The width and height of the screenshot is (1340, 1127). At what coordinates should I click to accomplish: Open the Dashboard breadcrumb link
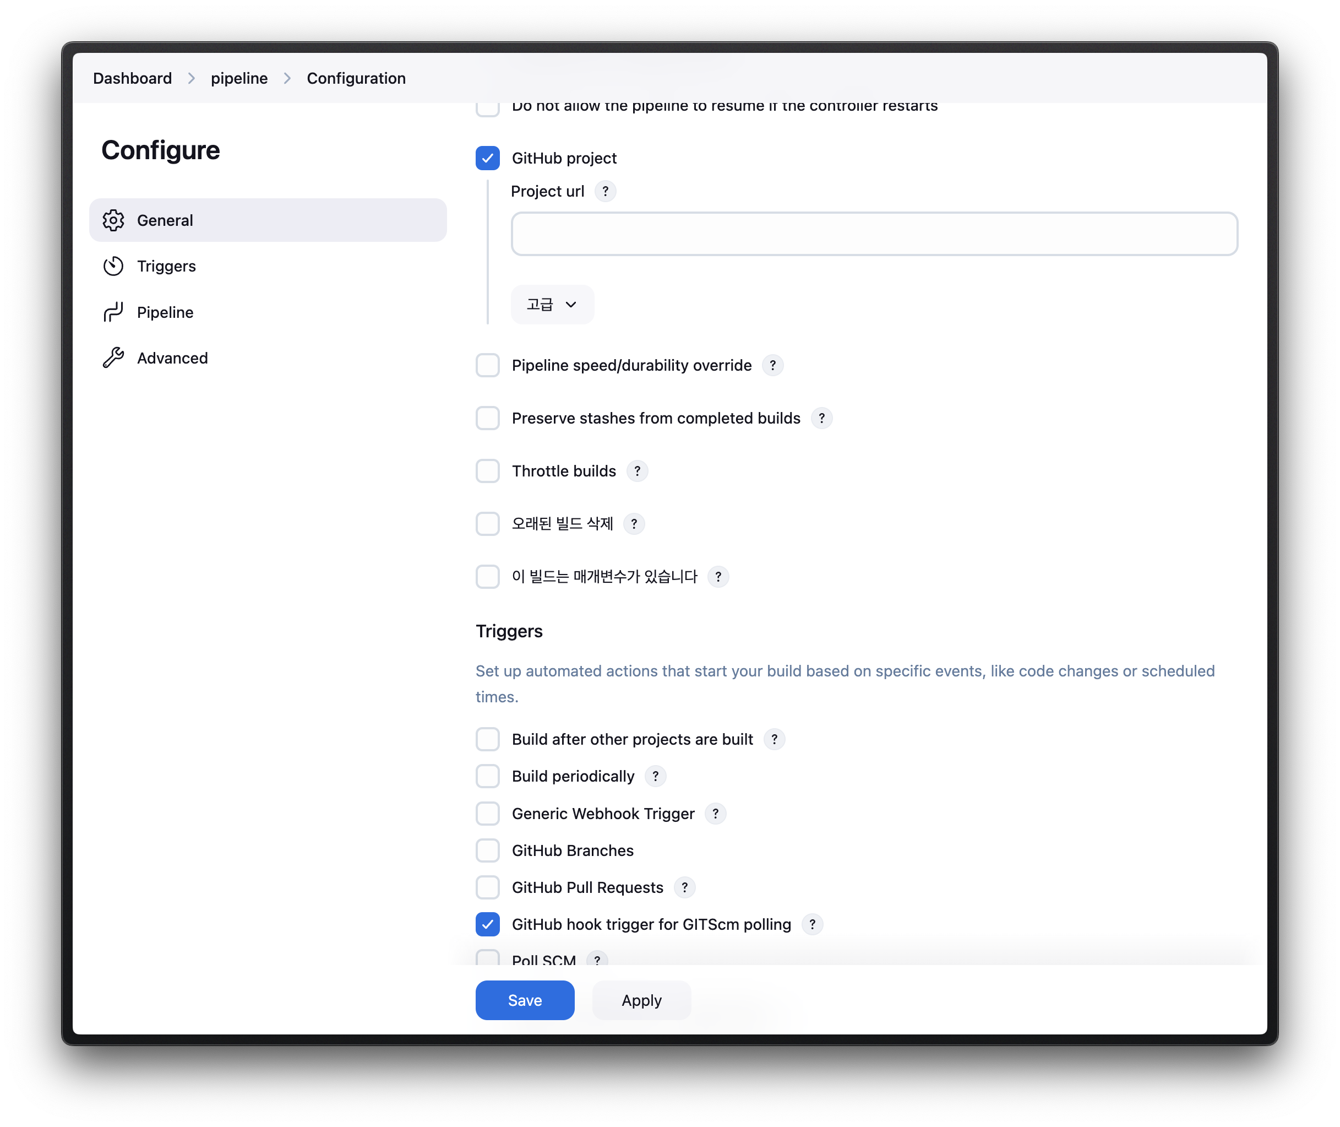click(132, 79)
